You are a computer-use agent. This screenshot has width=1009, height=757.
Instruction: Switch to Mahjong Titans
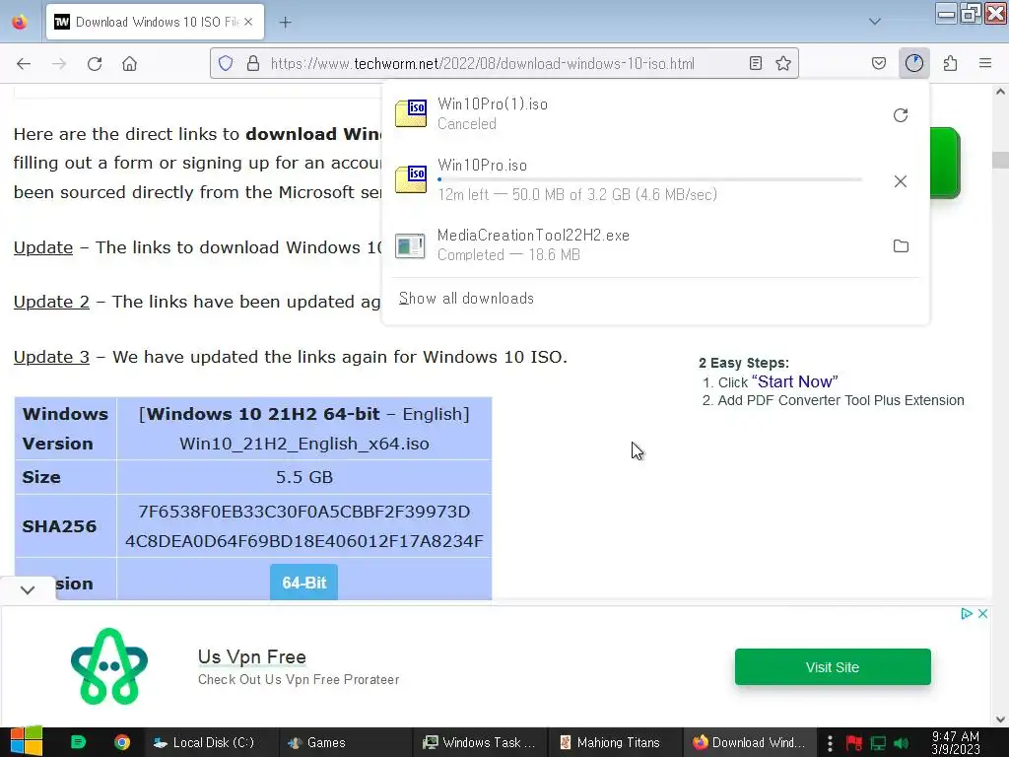tap(614, 742)
